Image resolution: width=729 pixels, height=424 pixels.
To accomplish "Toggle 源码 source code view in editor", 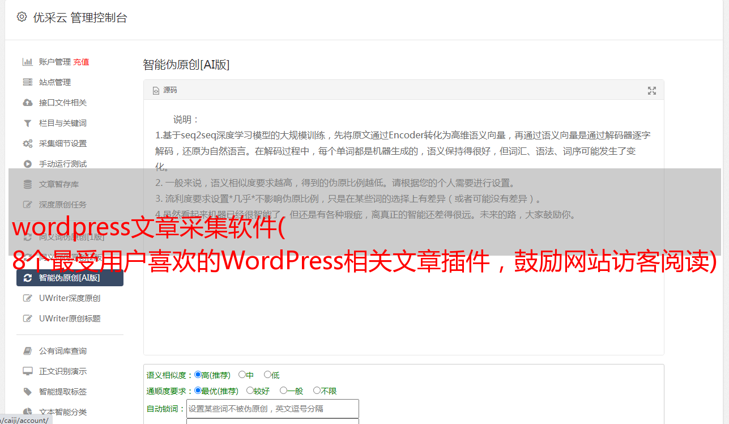I will [165, 90].
